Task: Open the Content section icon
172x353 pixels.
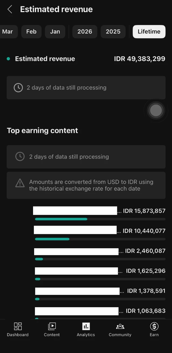Action: pyautogui.click(x=52, y=326)
